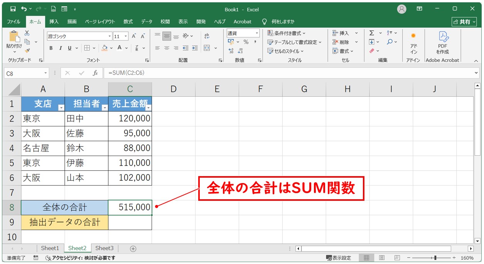Expand the font size dropdown
The width and height of the screenshot is (484, 264).
[x=126, y=36]
